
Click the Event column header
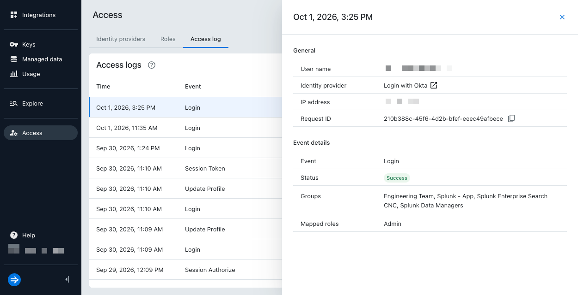[193, 86]
